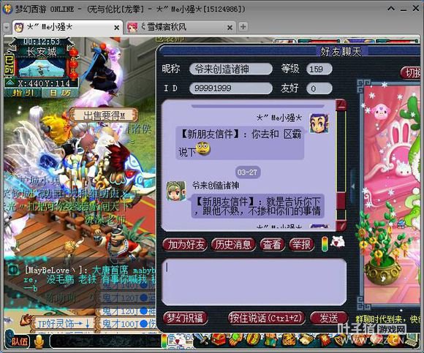Open the tab list dropdown left of the tabs
Screen dimensions: 424x353
[7, 27]
